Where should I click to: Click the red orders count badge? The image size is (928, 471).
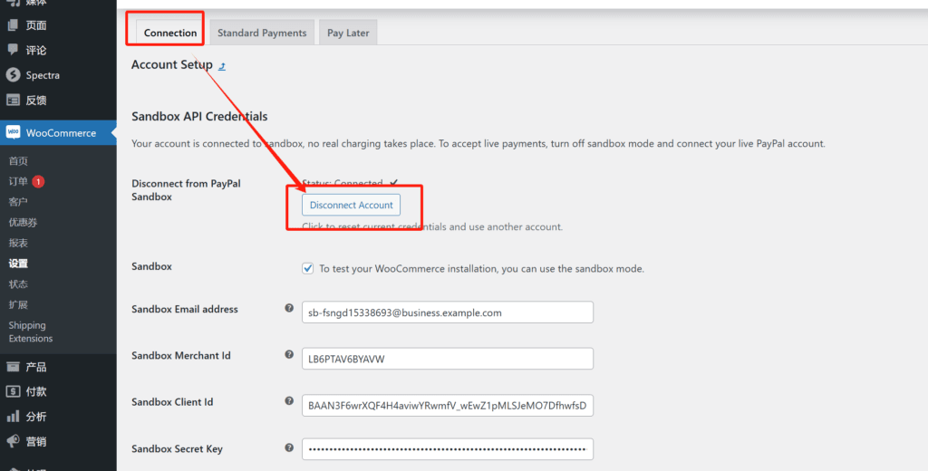coord(38,182)
